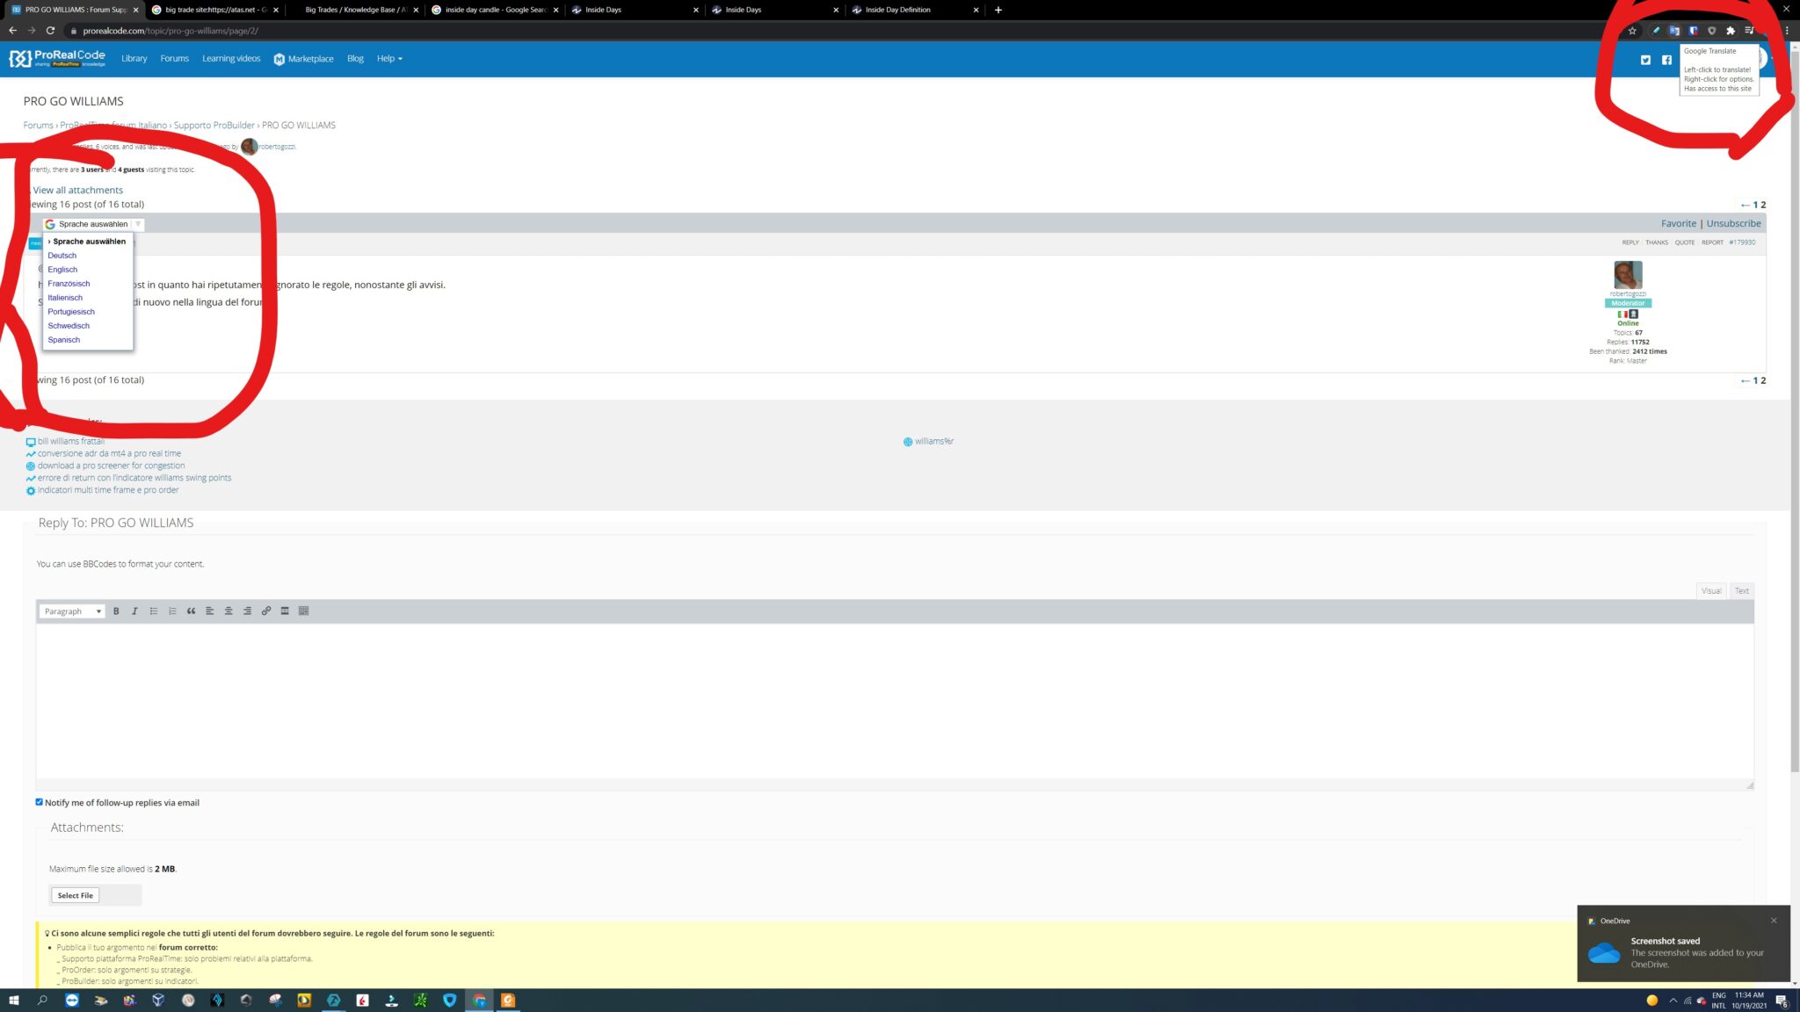
Task: Switch editor to Text mode
Action: coord(1741,591)
